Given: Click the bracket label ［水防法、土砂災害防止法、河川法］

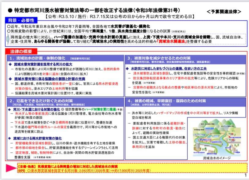Looking at the screenshot, I should (x=151, y=105).
